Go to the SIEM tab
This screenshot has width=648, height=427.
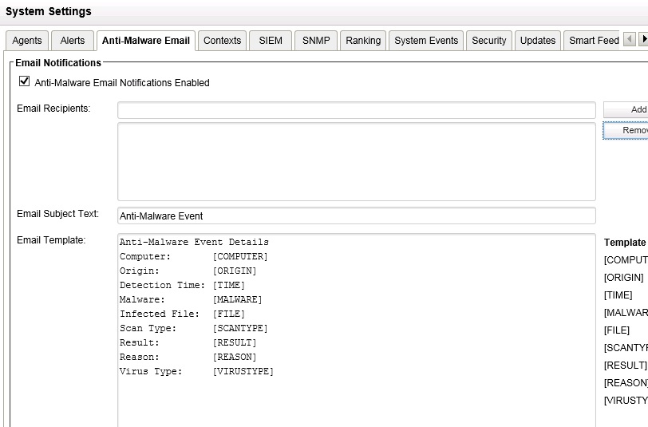coord(271,41)
